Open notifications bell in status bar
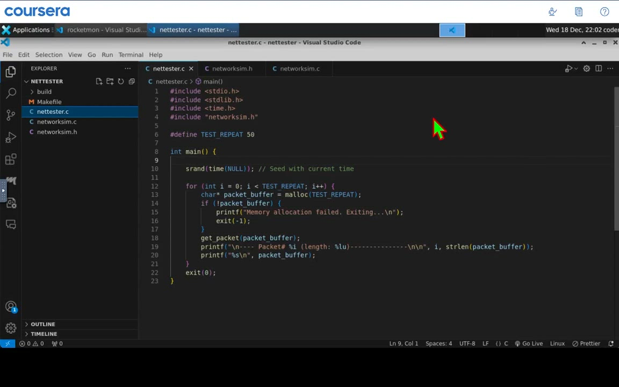Viewport: 619px width, 387px height. coord(611,343)
